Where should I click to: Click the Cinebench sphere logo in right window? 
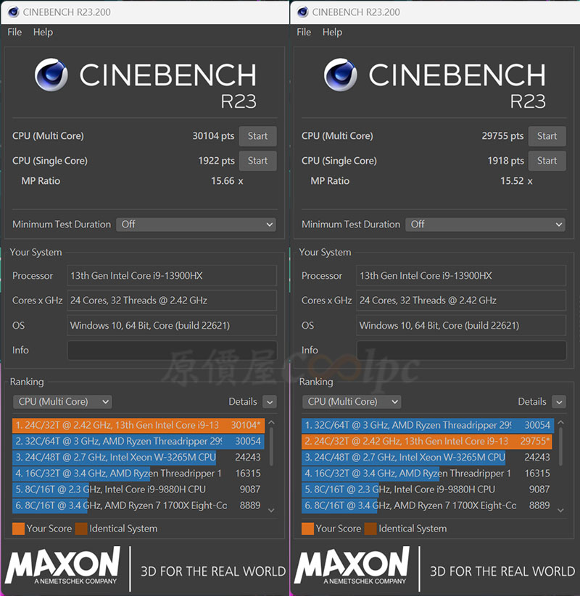pos(341,75)
